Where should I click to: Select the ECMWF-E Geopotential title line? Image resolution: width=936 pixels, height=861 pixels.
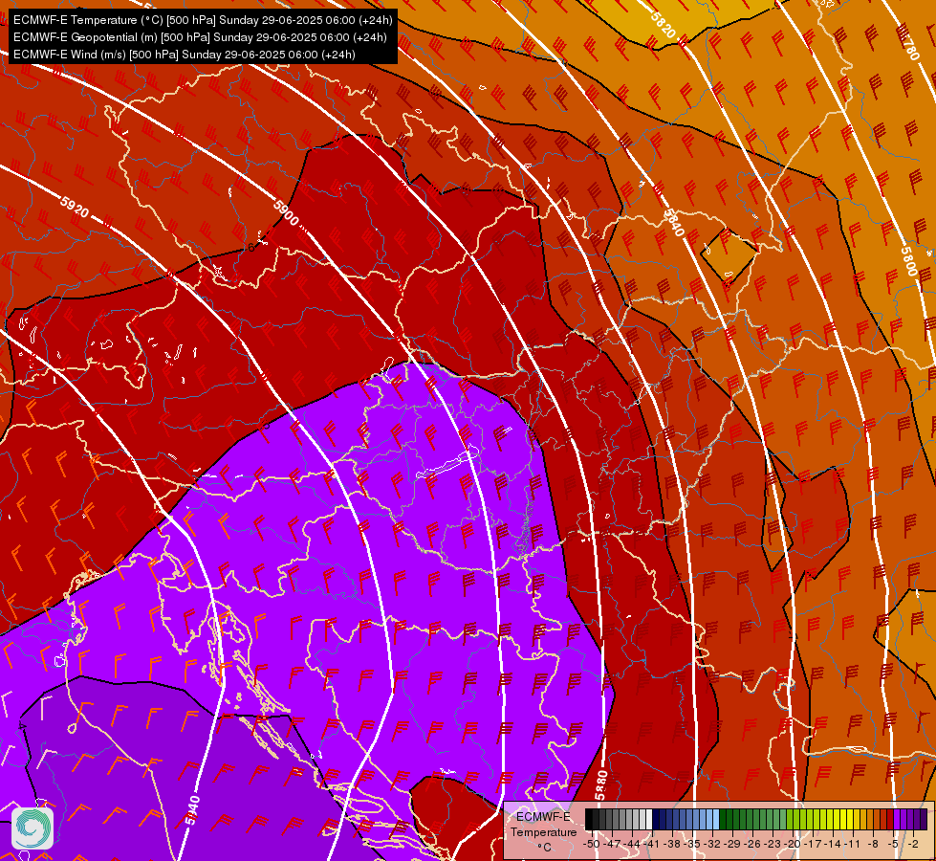[x=200, y=37]
